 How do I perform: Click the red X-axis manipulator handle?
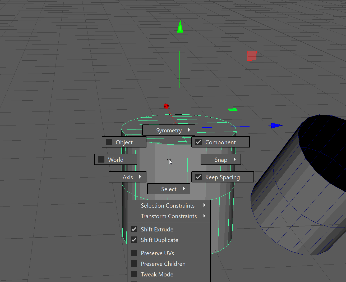pos(166,106)
